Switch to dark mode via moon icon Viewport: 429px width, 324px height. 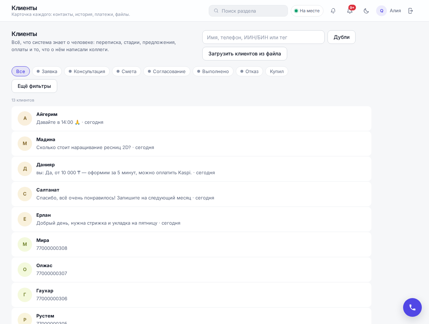(366, 11)
